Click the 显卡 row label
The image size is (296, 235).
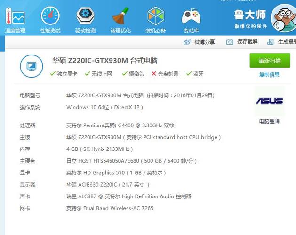click(x=25, y=173)
